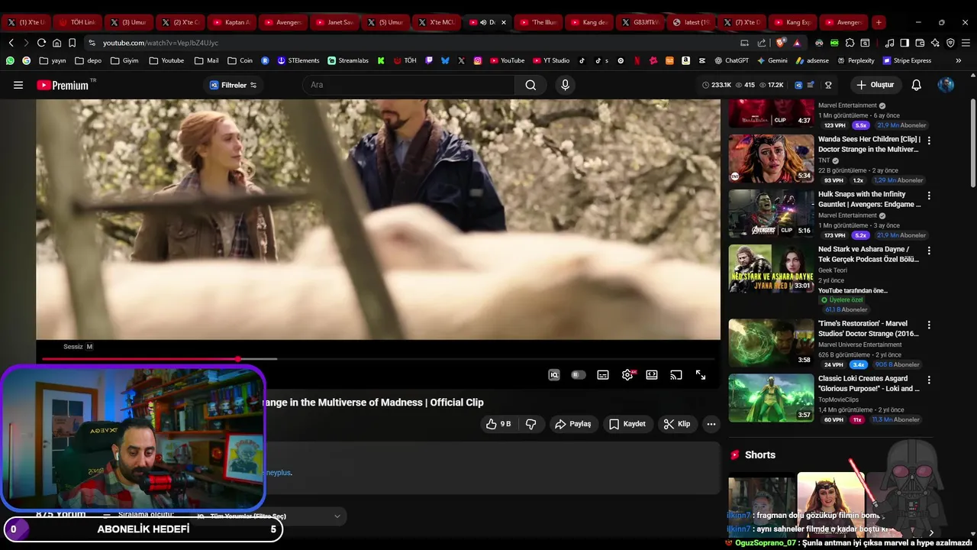Screen dimensions: 977x550
Task: Open the Coin bookmarks folder
Action: [240, 60]
